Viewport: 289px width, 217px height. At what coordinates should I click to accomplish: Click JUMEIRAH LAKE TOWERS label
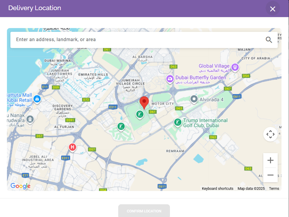(x=60, y=72)
